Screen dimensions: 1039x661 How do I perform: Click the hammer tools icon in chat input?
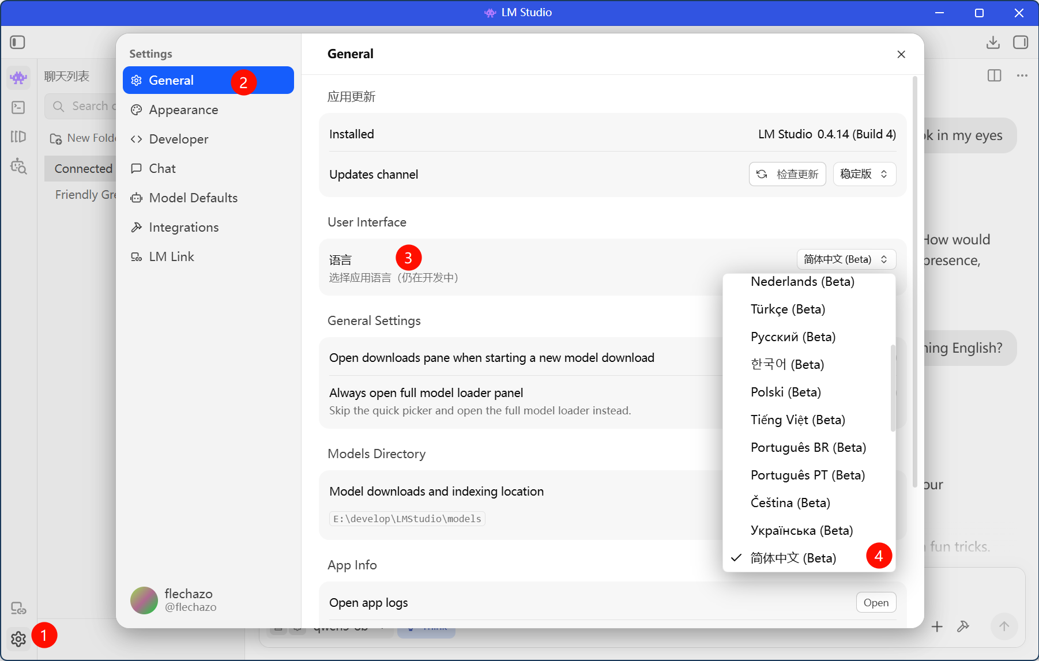tap(963, 626)
